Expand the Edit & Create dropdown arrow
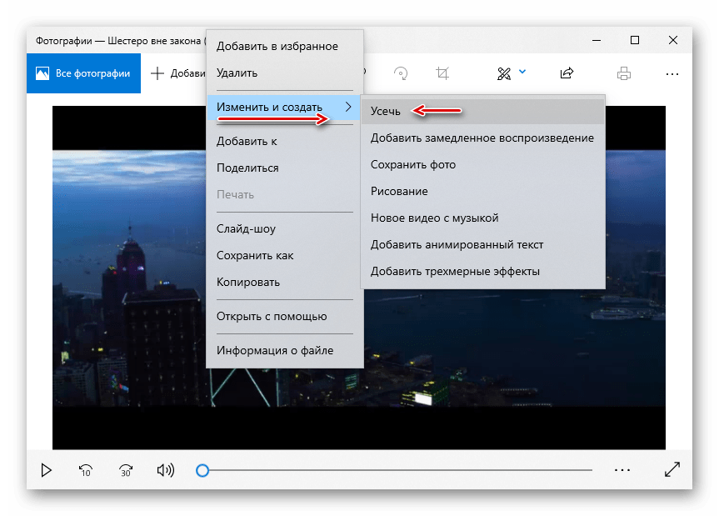 pyautogui.click(x=522, y=73)
